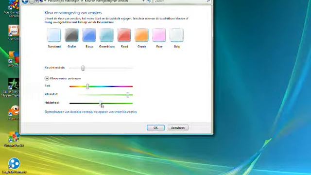Go back with the blue back arrow
This screenshot has width=311, height=175.
(x=25, y=1)
